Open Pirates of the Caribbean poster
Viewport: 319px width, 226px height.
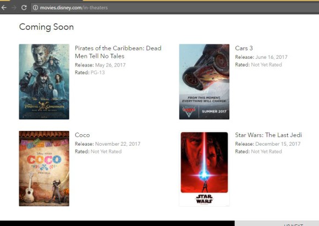pyautogui.click(x=44, y=81)
